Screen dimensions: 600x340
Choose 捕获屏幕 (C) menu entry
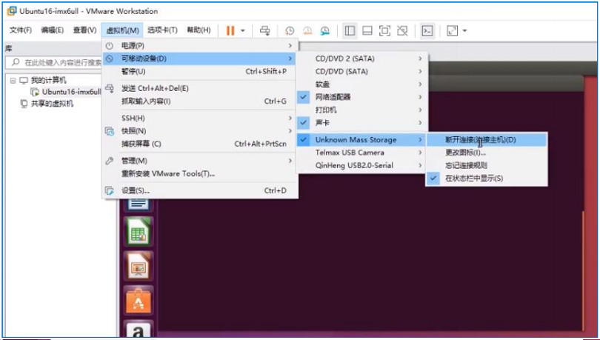(x=200, y=144)
